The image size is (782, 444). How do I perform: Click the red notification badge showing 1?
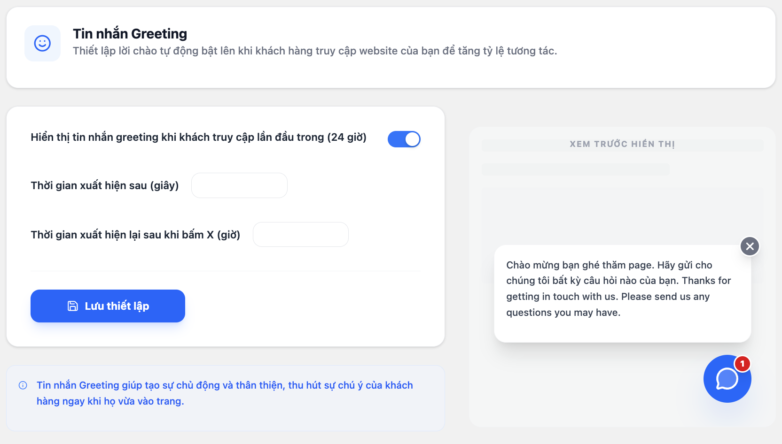(x=742, y=364)
